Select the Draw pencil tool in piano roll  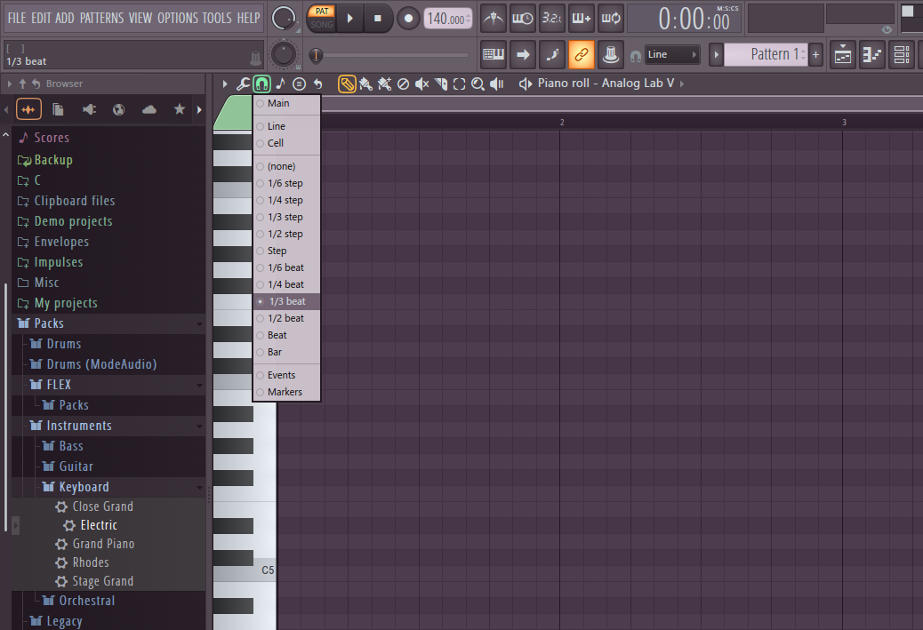tap(347, 84)
